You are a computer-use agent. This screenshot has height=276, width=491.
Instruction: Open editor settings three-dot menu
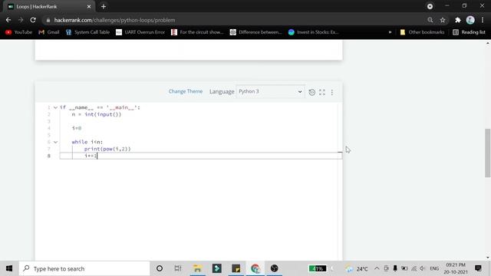click(x=332, y=92)
